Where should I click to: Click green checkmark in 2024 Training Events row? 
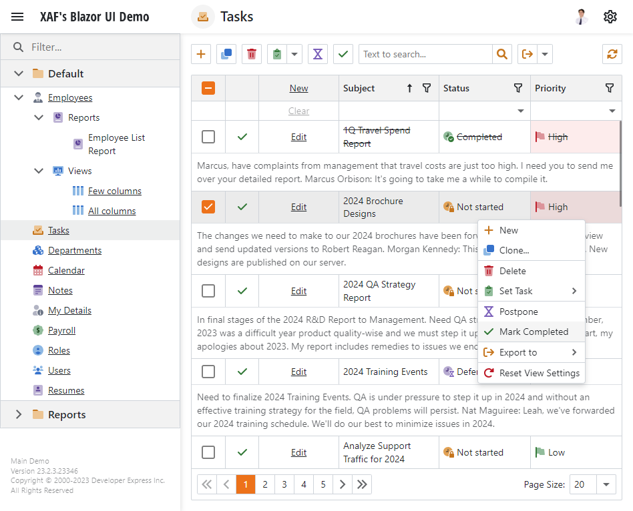pos(242,372)
